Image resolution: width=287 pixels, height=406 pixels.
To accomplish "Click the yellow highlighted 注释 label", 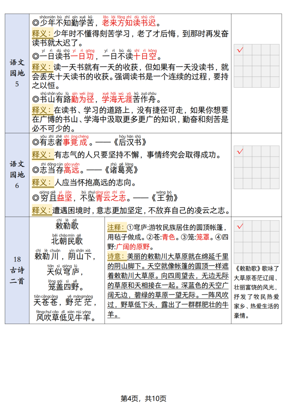I will (116, 228).
